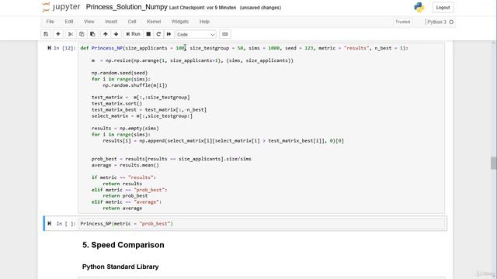Click the Python 3 kernel status circle

[x=451, y=22]
